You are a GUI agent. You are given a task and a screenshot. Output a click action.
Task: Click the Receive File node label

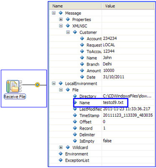[15, 97]
